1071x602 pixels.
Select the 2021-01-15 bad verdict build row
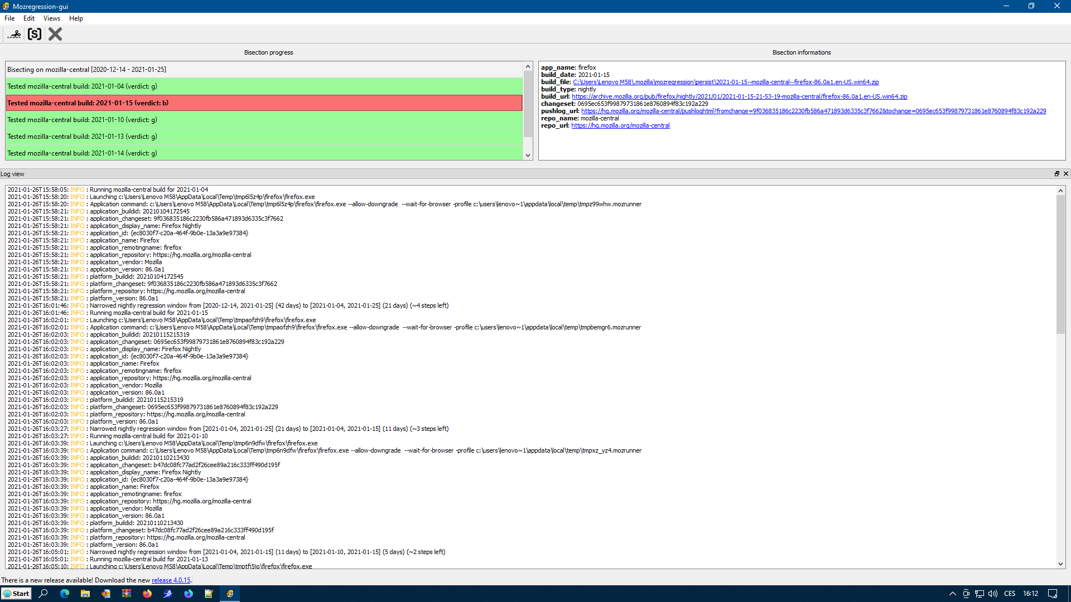[264, 103]
